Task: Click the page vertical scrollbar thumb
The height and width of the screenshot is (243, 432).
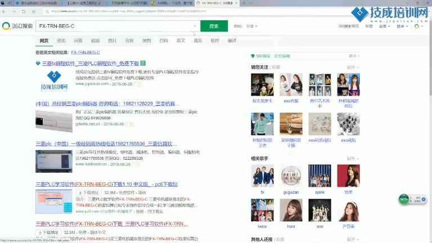Action: click(x=430, y=57)
